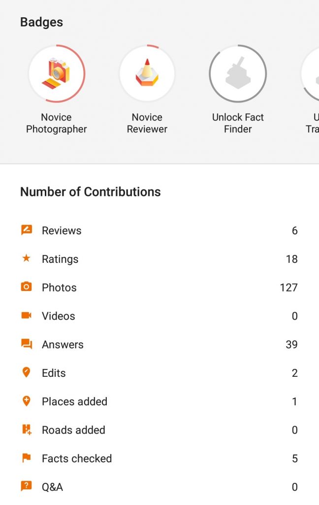Tap the Unlock Fact Finder label
The height and width of the screenshot is (505, 319).
point(238,123)
